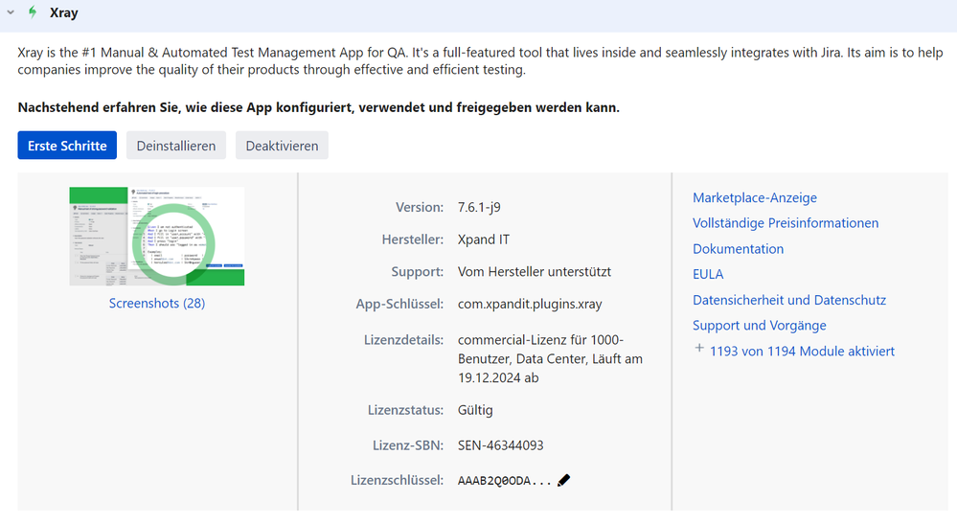
Task: Select text Vom Hersteller unterstützt
Action: point(534,272)
